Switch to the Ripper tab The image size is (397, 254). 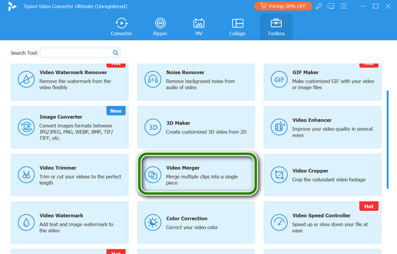tap(160, 27)
